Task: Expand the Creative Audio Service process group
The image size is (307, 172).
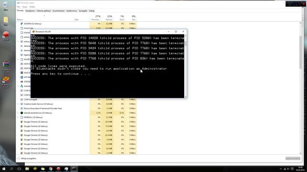Action: [x=18, y=104]
